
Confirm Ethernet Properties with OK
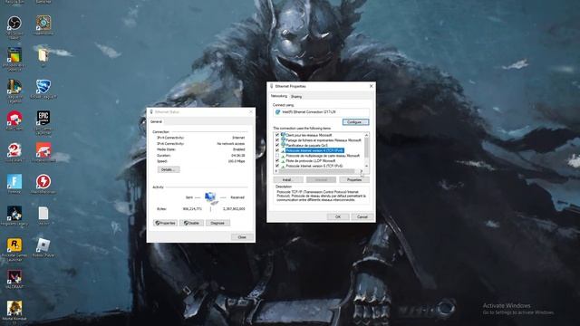(x=338, y=217)
